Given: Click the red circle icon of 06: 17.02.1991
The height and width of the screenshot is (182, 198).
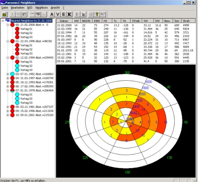Looking at the screenshot, I should (12, 87).
